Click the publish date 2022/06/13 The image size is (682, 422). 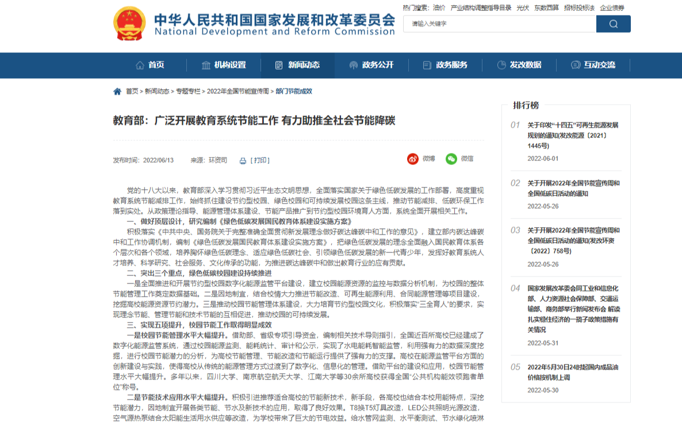pyautogui.click(x=158, y=160)
